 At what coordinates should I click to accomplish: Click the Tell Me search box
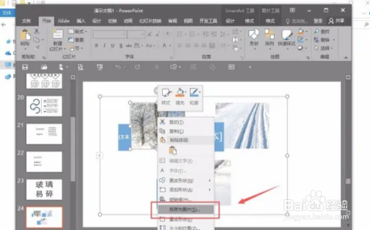[x=297, y=21]
